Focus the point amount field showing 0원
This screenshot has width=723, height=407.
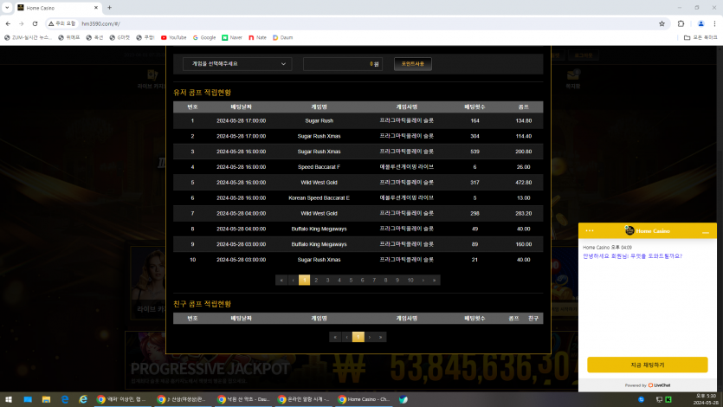coord(343,63)
